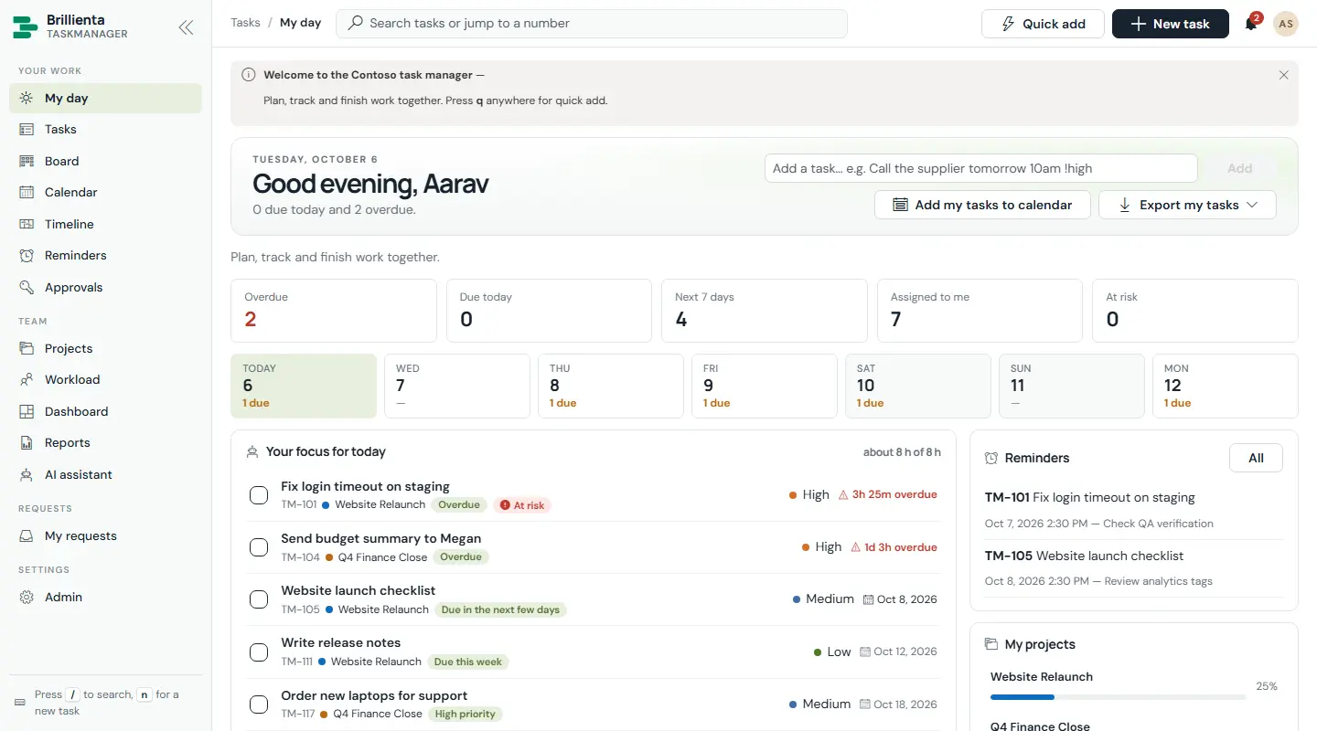Check off Send budget summary to Megan

coord(259,547)
